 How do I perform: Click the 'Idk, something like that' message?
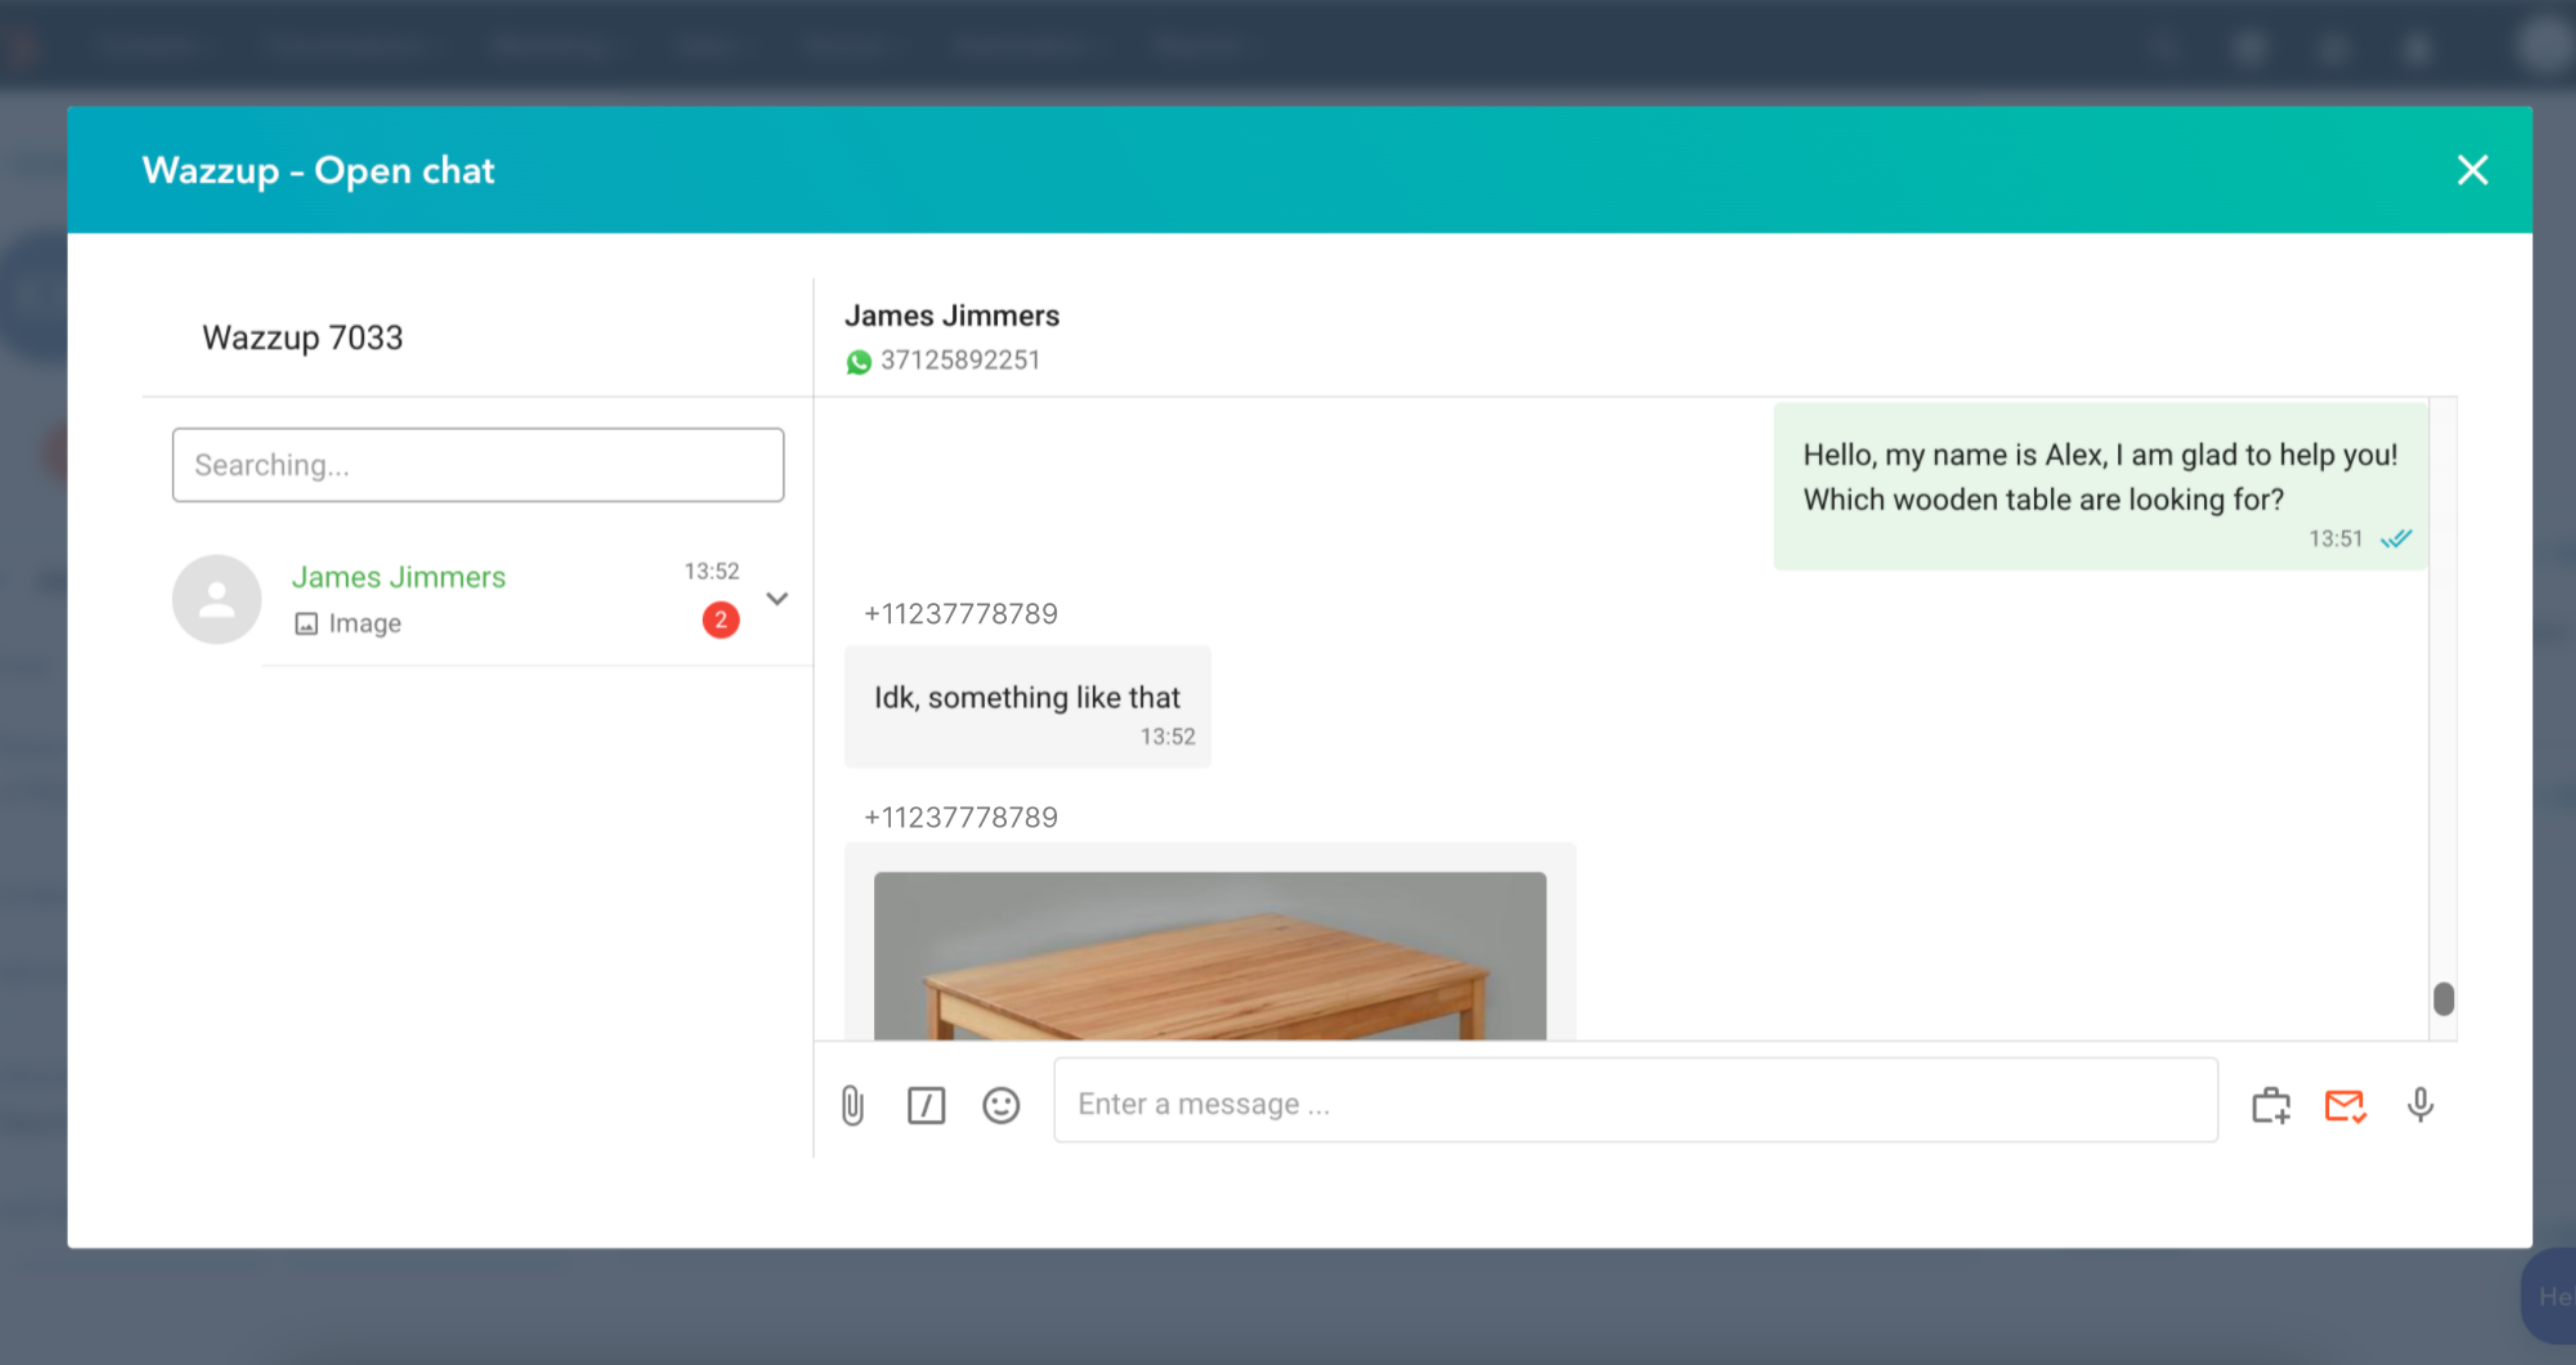[1026, 697]
